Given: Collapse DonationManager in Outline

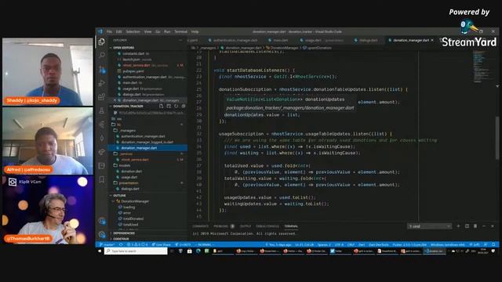Looking at the screenshot, I should click(114, 201).
